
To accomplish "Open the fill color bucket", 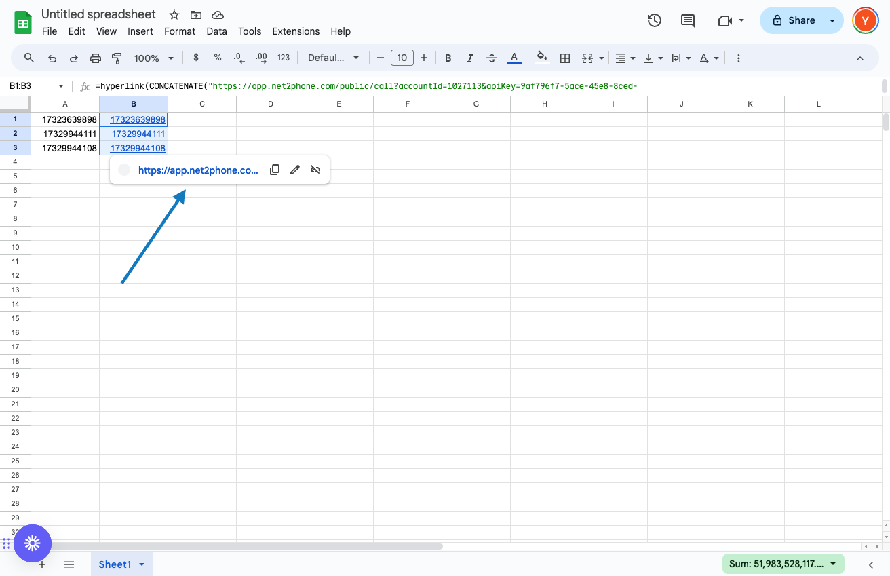I will tap(541, 58).
